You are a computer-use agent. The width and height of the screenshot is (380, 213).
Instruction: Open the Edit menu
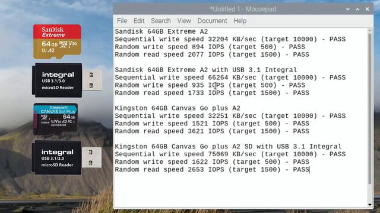click(x=139, y=21)
